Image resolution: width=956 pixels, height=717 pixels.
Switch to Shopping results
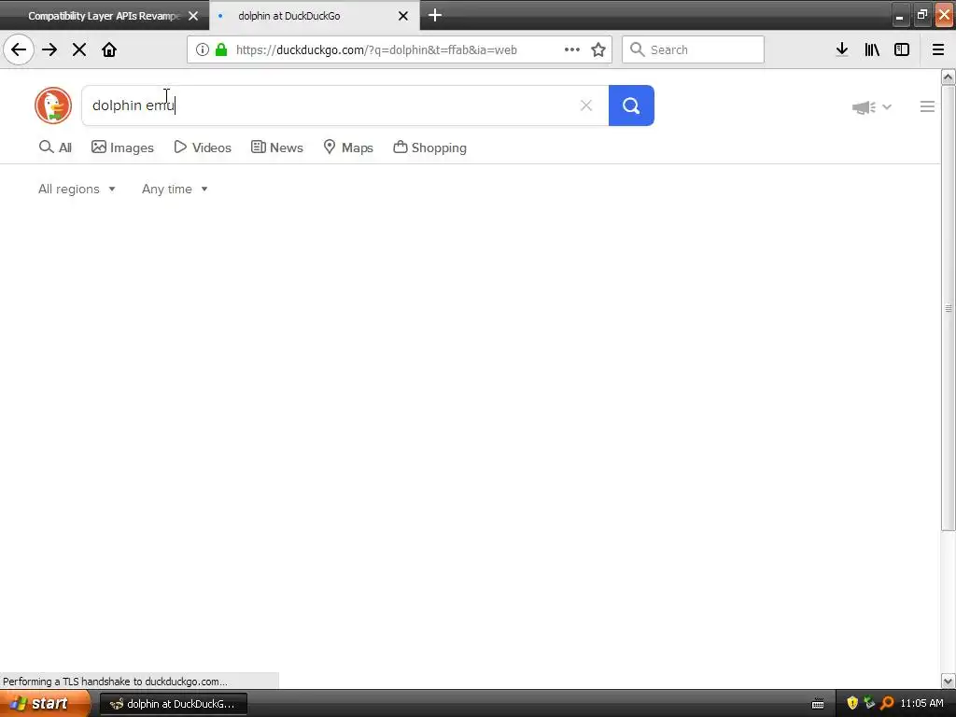429,148
